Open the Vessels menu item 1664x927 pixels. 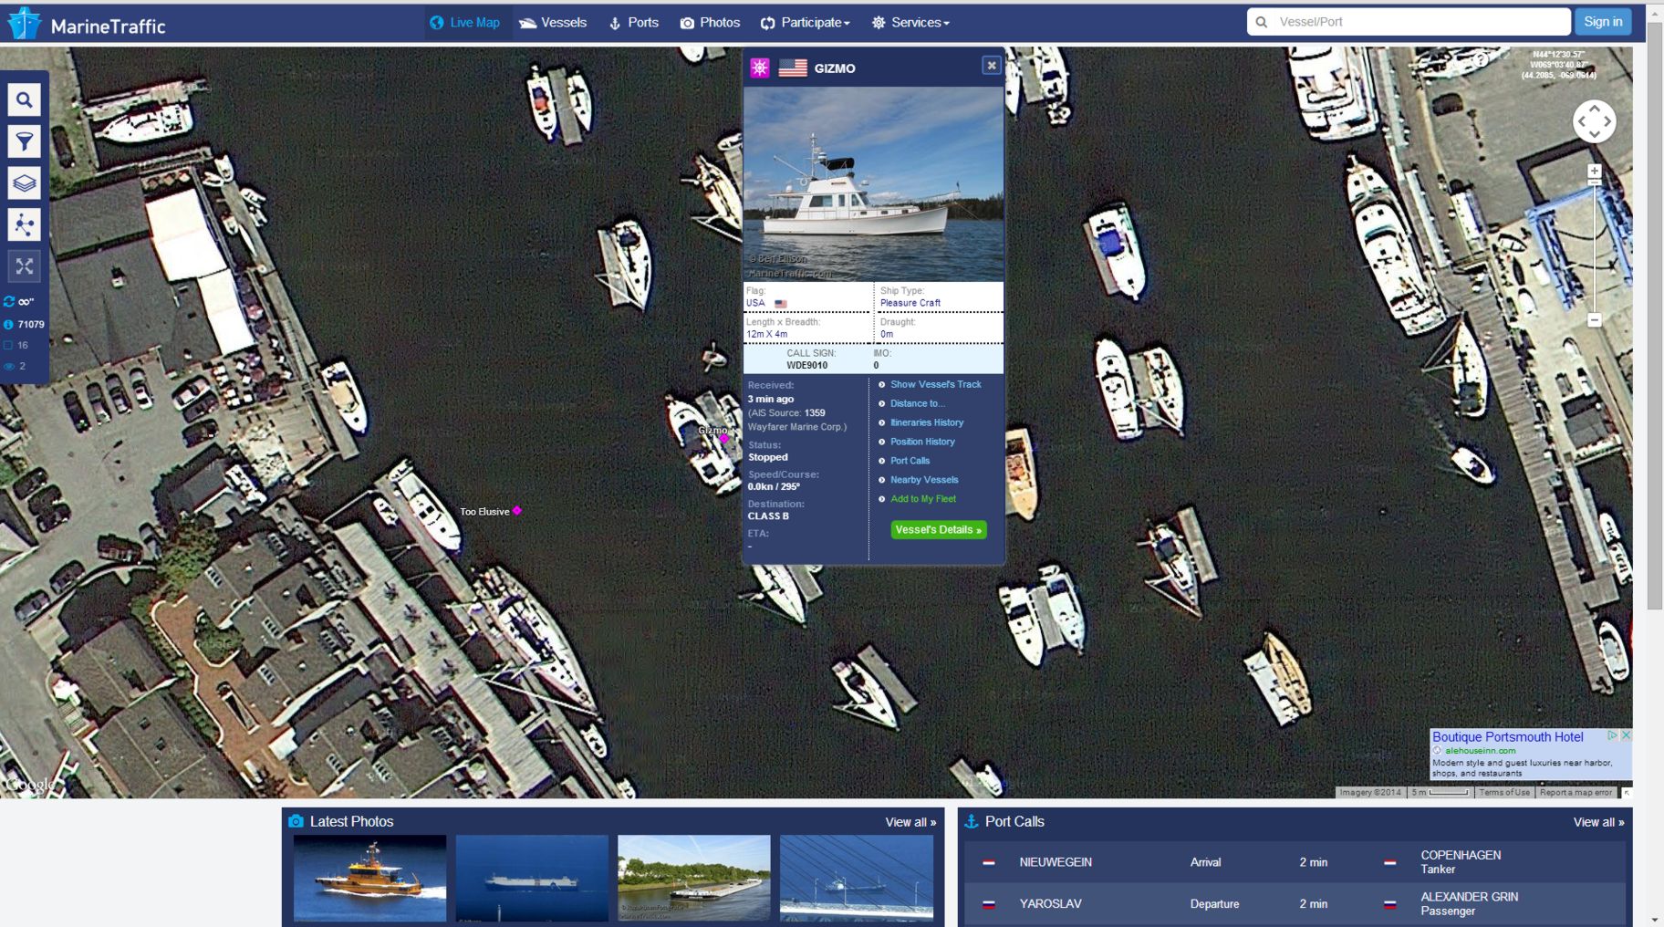pyautogui.click(x=553, y=23)
